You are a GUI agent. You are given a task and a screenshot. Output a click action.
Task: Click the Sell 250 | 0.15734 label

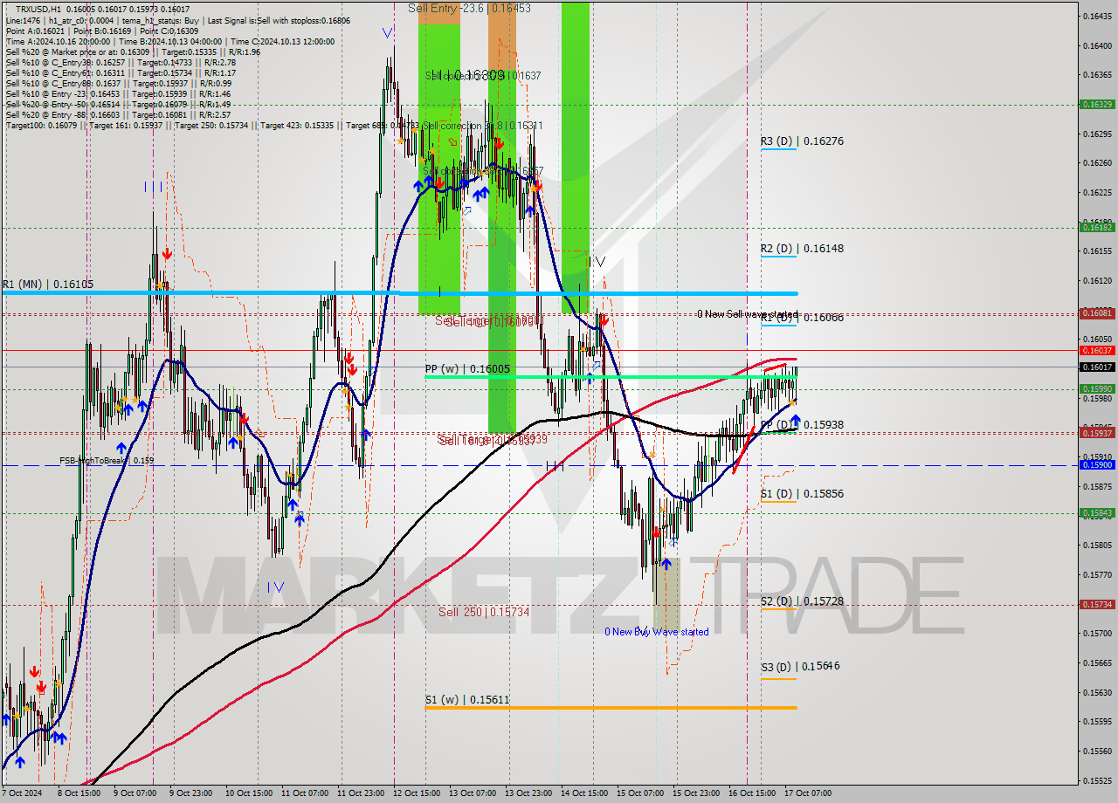(x=484, y=613)
